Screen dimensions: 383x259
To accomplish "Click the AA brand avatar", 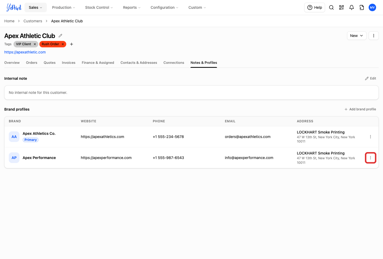I will coord(14,137).
